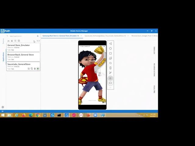Image resolution: width=195 pixels, height=146 pixels.
Task: Open the Windows Start menu
Action: click(x=3, y=115)
